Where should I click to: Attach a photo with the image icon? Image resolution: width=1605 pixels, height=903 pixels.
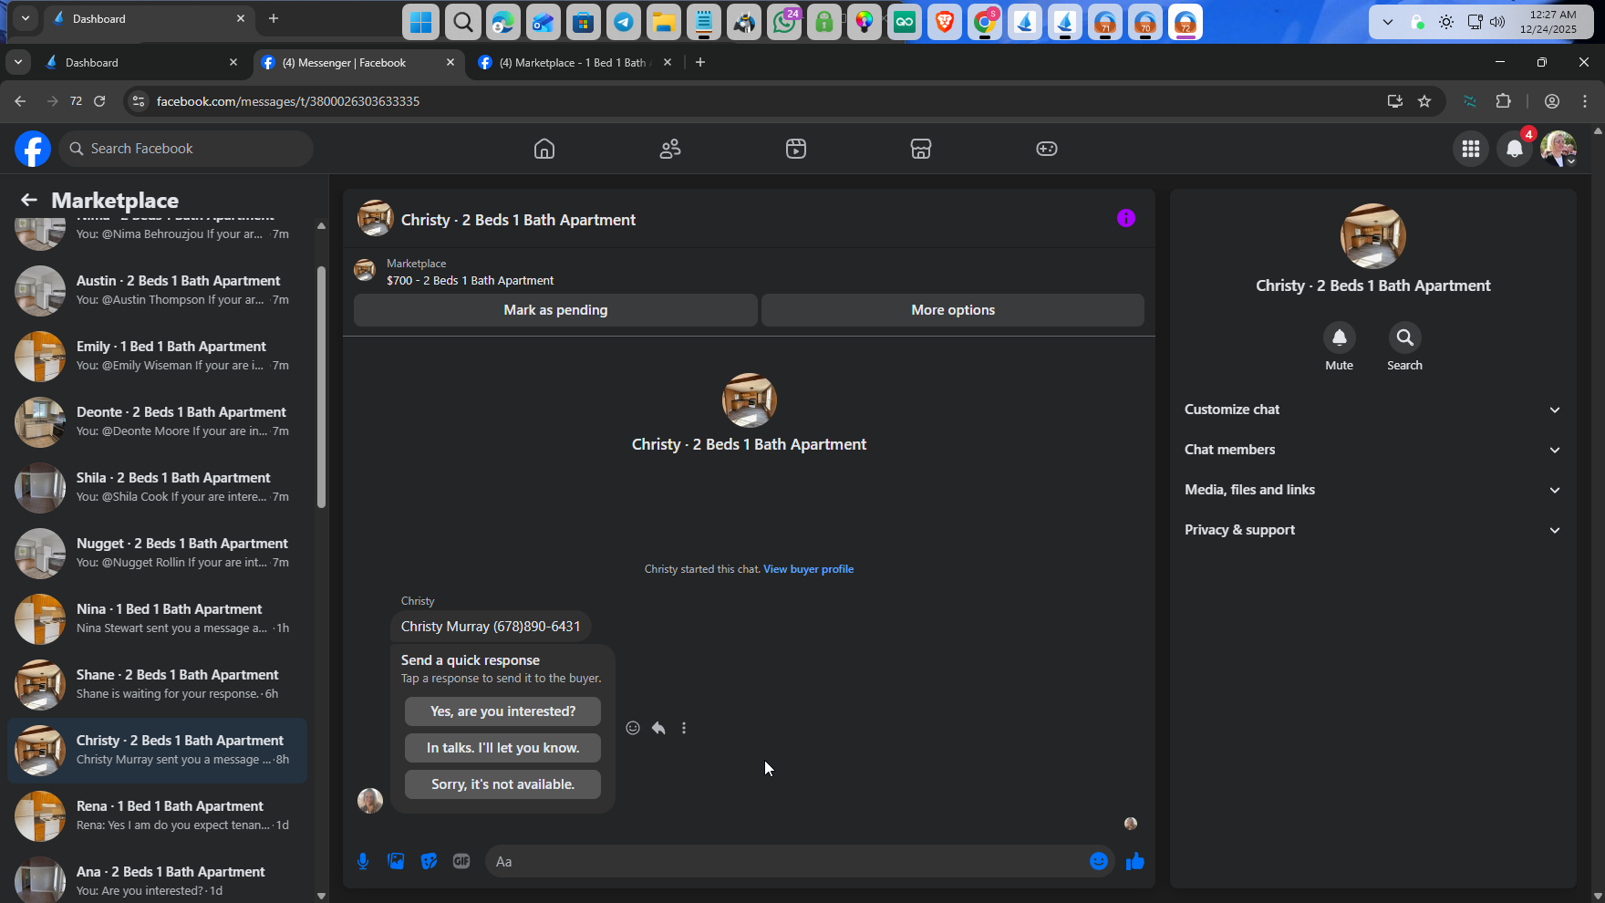coord(396,861)
